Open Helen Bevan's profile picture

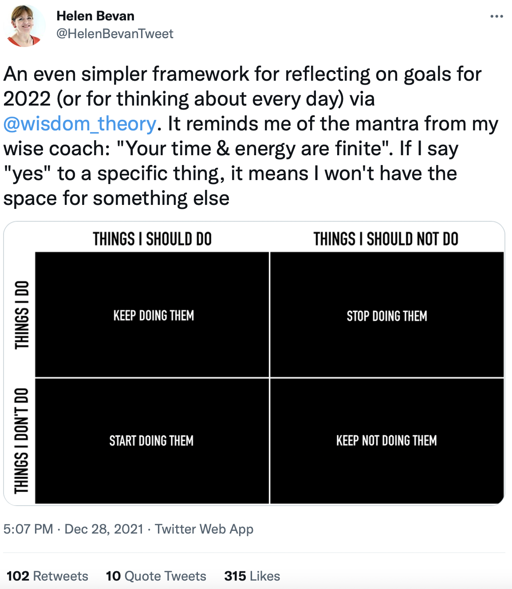click(24, 26)
